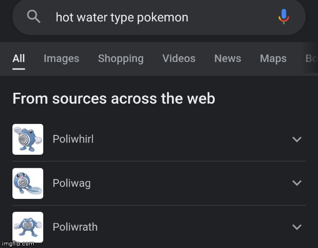318x248 pixels.
Task: Tap the microphone voice search icon
Action: [x=284, y=17]
